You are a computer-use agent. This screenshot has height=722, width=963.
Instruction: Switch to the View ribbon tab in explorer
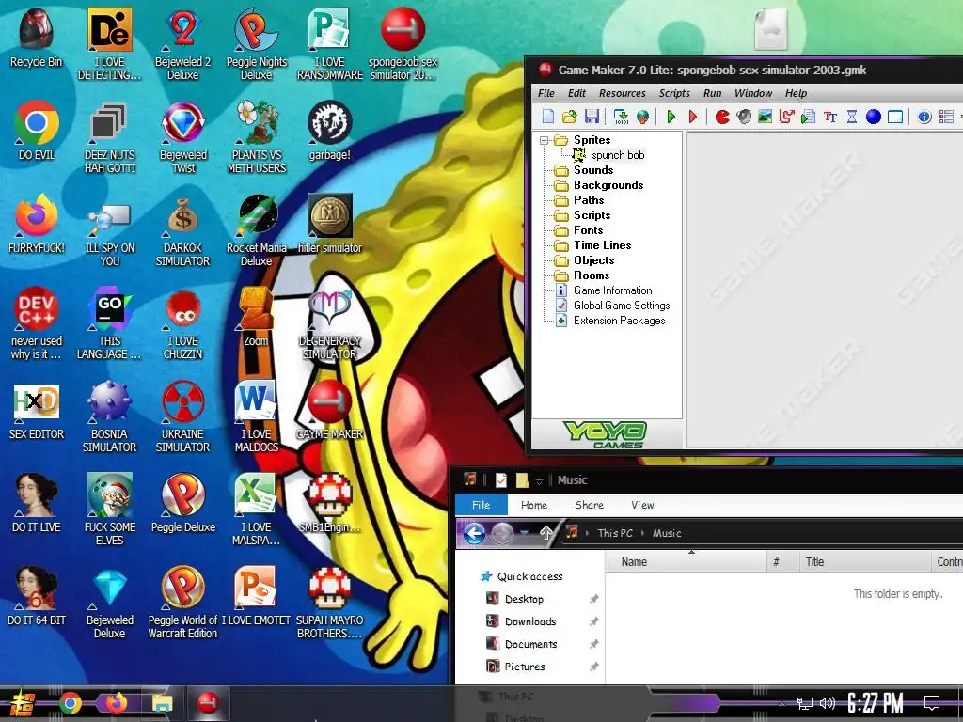coord(642,505)
